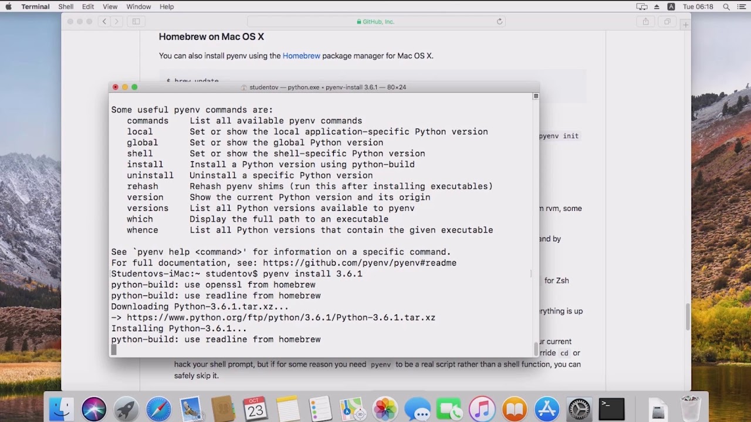Open the input source A icon
The height and width of the screenshot is (422, 751).
click(x=671, y=6)
